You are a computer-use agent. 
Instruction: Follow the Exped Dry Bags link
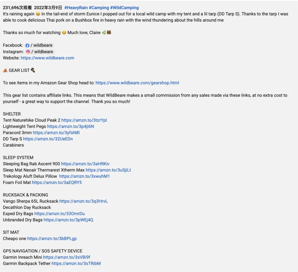pyautogui.click(x=59, y=214)
